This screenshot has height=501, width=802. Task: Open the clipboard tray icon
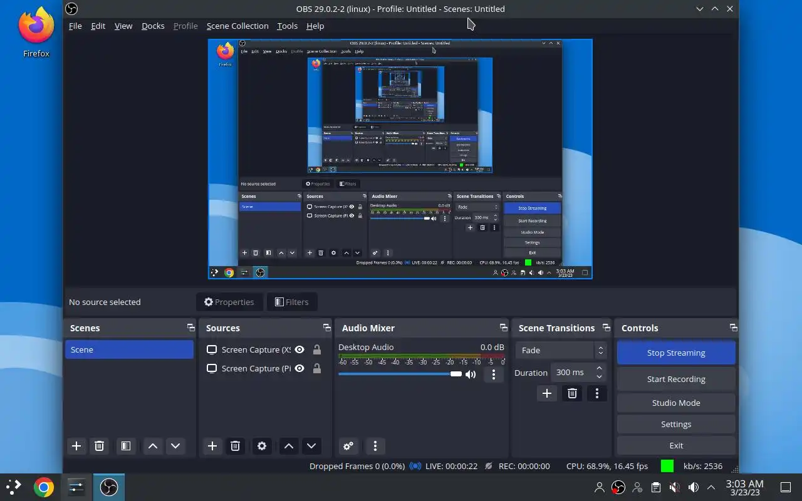click(655, 487)
